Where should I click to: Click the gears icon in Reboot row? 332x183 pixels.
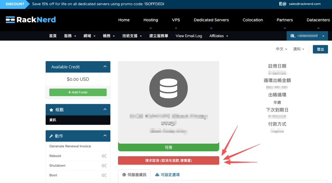(x=104, y=156)
